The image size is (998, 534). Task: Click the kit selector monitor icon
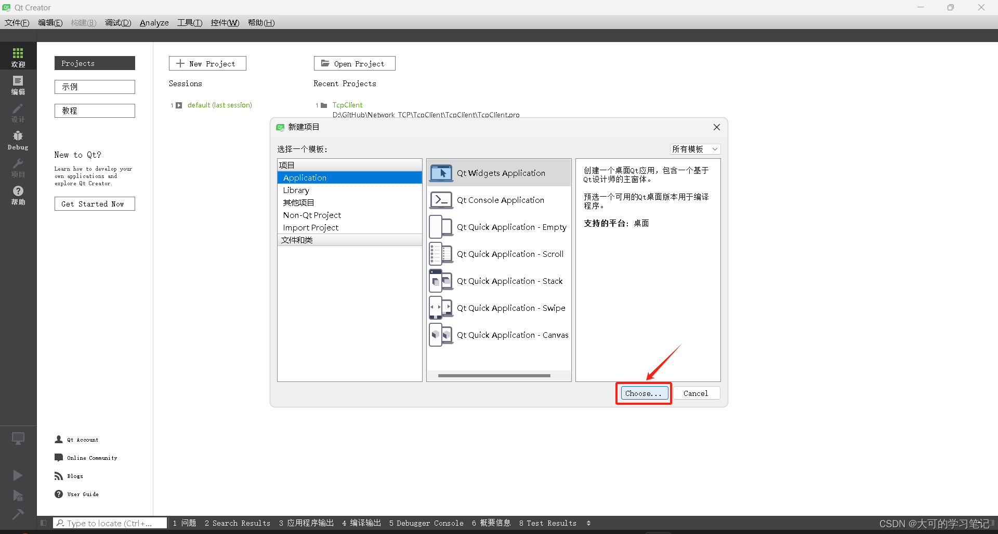[x=18, y=439]
